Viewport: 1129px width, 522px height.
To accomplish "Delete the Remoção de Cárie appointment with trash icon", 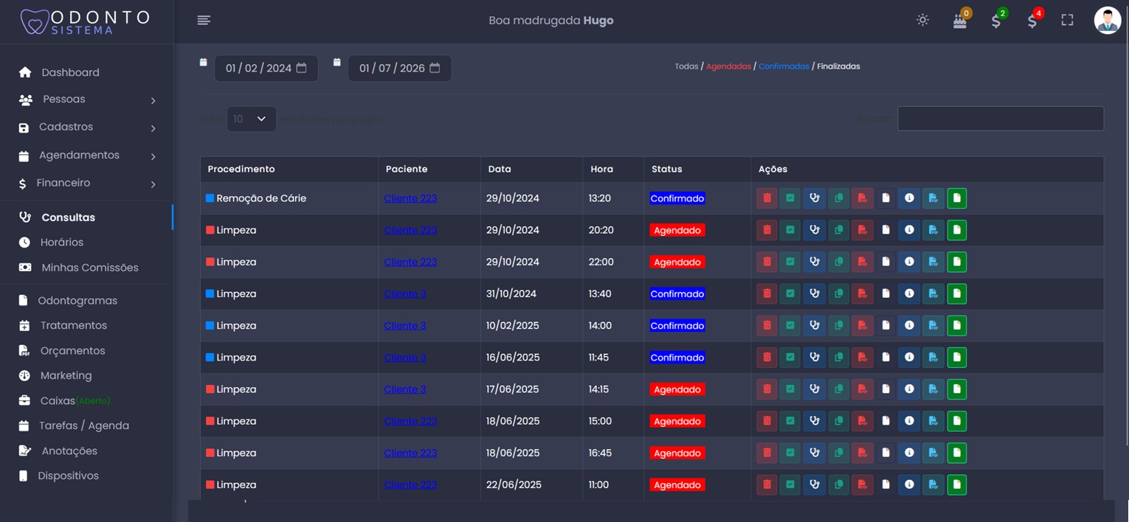I will point(767,198).
